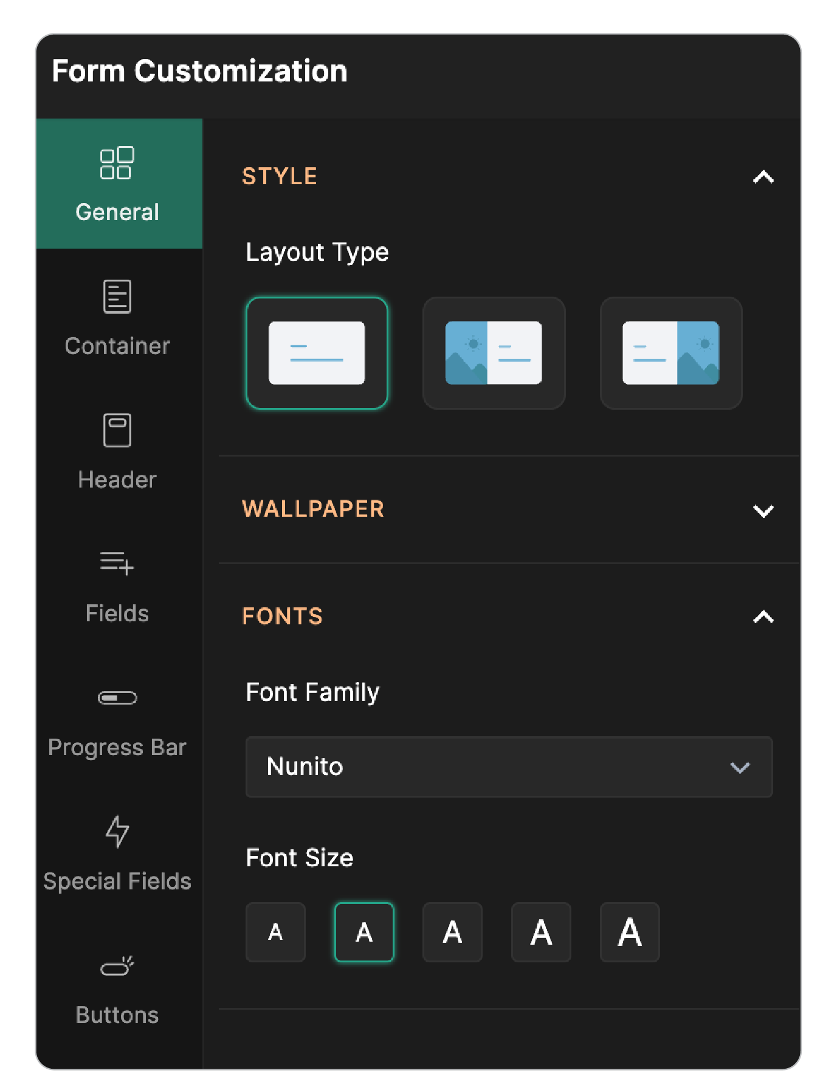Expand the WALLPAPER section chevron
Screen dimensions: 837x1090
click(x=763, y=511)
